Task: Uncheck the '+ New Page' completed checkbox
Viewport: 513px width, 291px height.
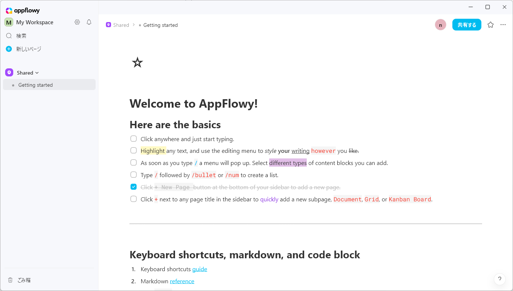Action: [x=133, y=187]
